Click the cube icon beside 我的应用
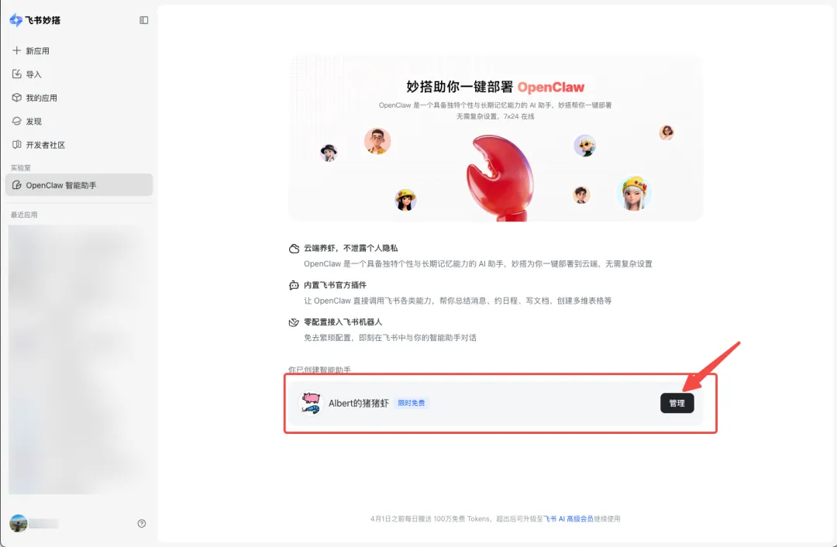Screen dimensions: 837x547 16,97
